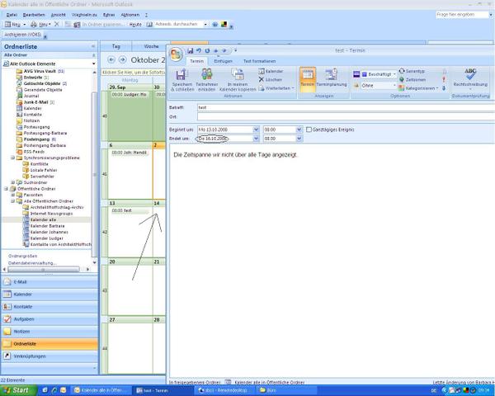The image size is (495, 396).
Task: Open Terminplanung view
Action: [332, 78]
